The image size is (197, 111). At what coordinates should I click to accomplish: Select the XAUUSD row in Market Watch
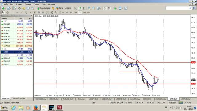[17, 46]
